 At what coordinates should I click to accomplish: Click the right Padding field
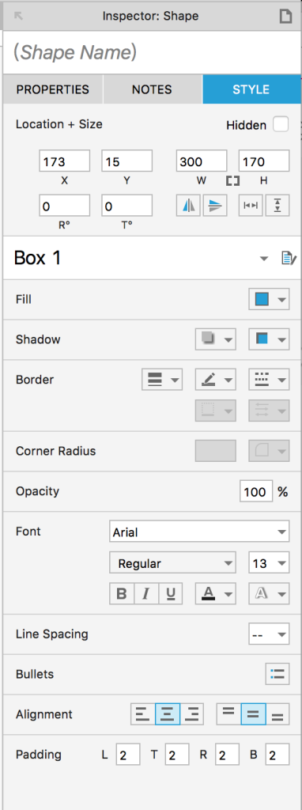click(227, 755)
